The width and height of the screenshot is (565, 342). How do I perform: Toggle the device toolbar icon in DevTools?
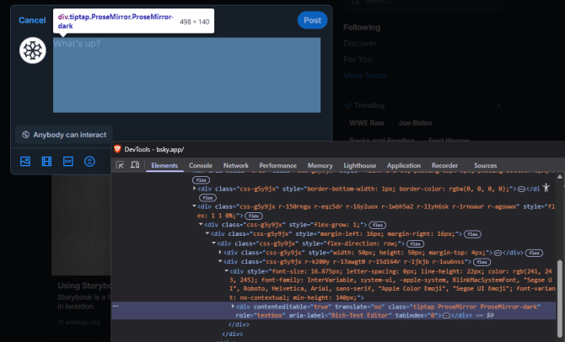(135, 165)
